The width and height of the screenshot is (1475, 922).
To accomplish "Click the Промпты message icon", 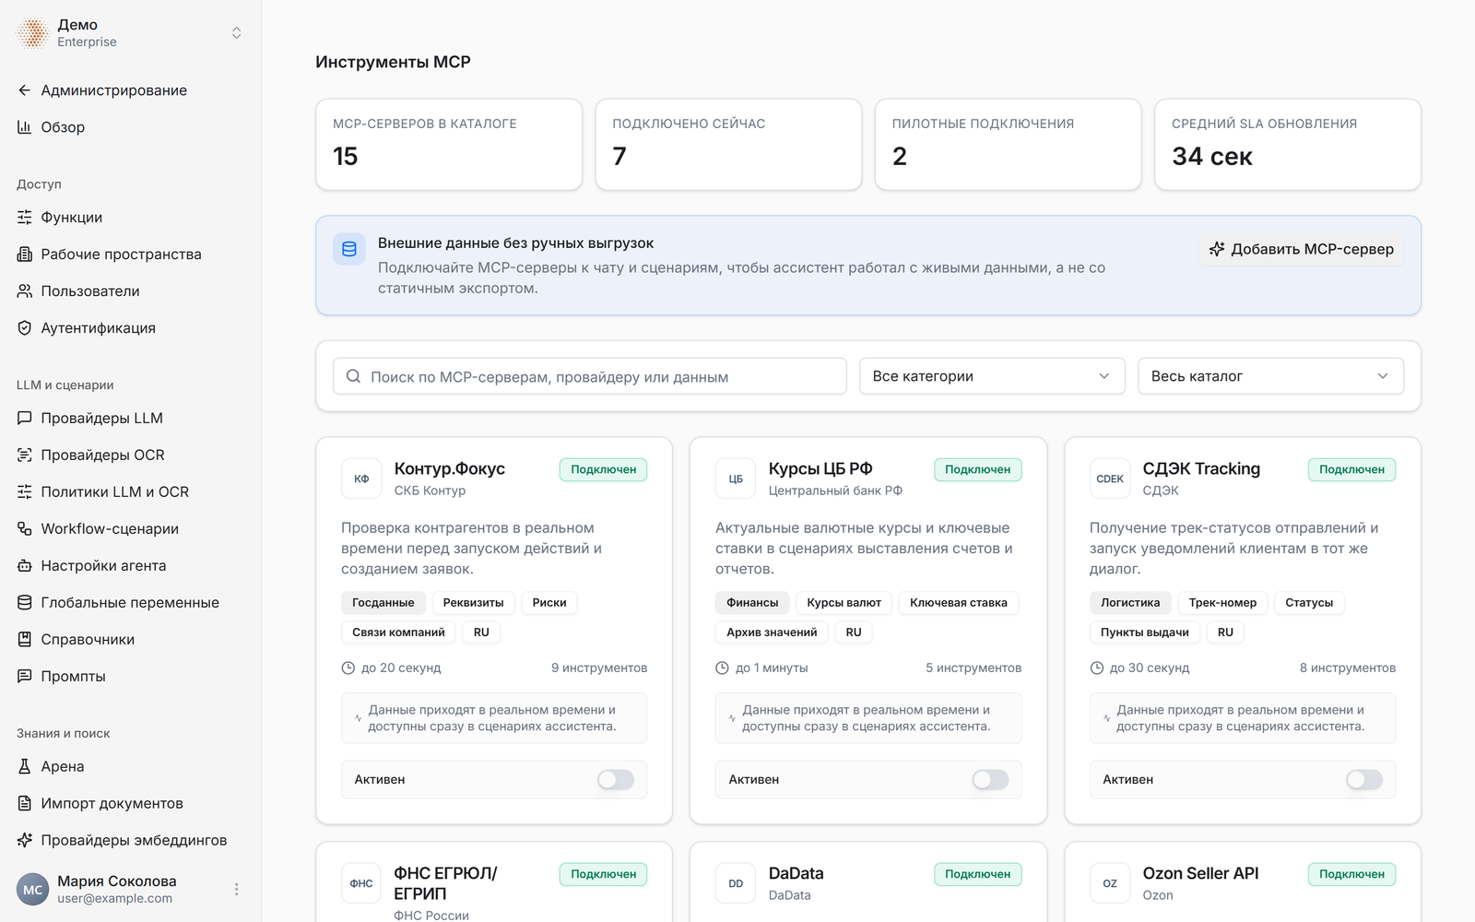I will [25, 677].
